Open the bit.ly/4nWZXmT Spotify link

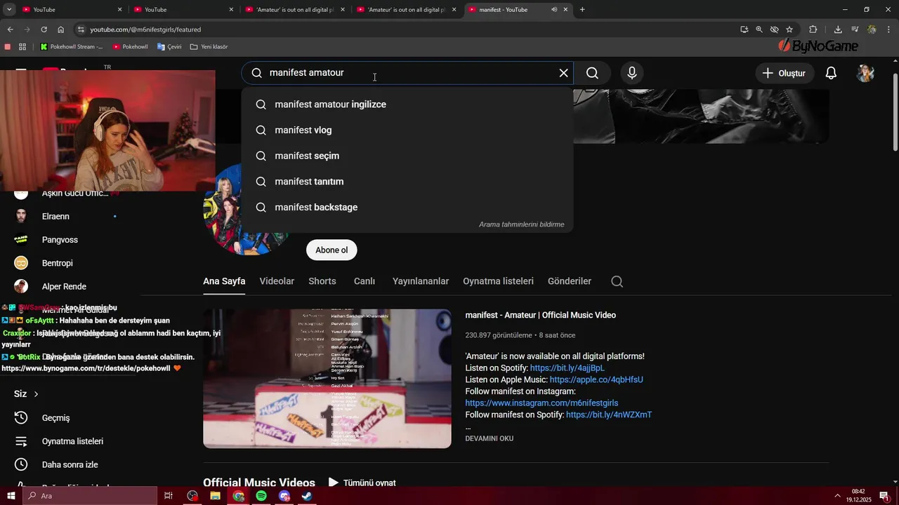(x=609, y=415)
